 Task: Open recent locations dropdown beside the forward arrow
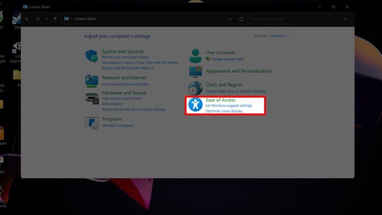46,19
